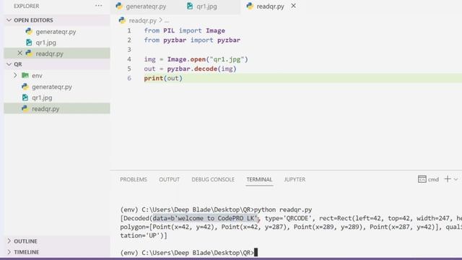
Task: Switch to the OUTPUT panel tab
Action: click(x=169, y=180)
